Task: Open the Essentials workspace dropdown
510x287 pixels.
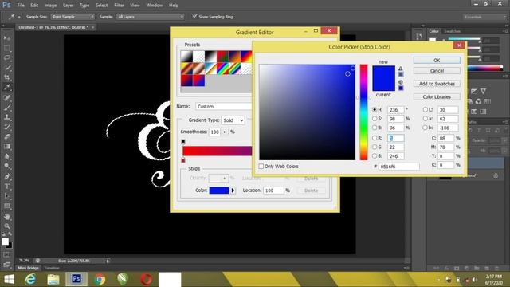Action: (484, 17)
